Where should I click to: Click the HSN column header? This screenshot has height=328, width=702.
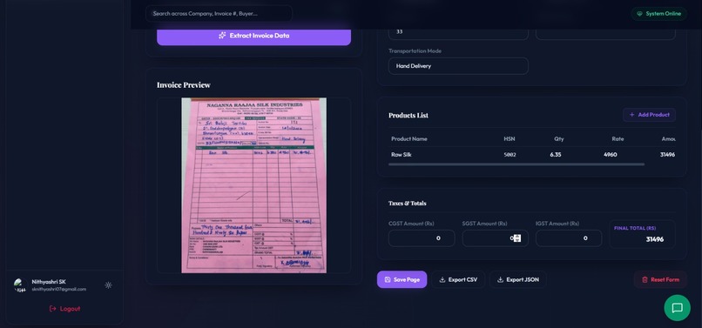509,138
